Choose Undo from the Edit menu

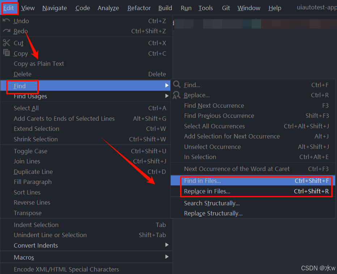[x=86, y=21]
